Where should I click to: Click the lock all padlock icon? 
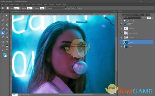[134, 21]
